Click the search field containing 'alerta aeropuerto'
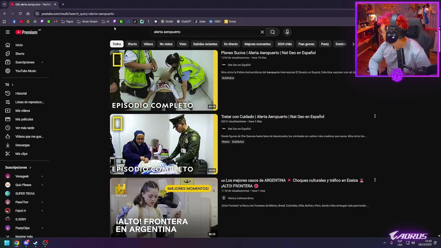Image resolution: width=441 pixels, height=248 pixels. 205,32
